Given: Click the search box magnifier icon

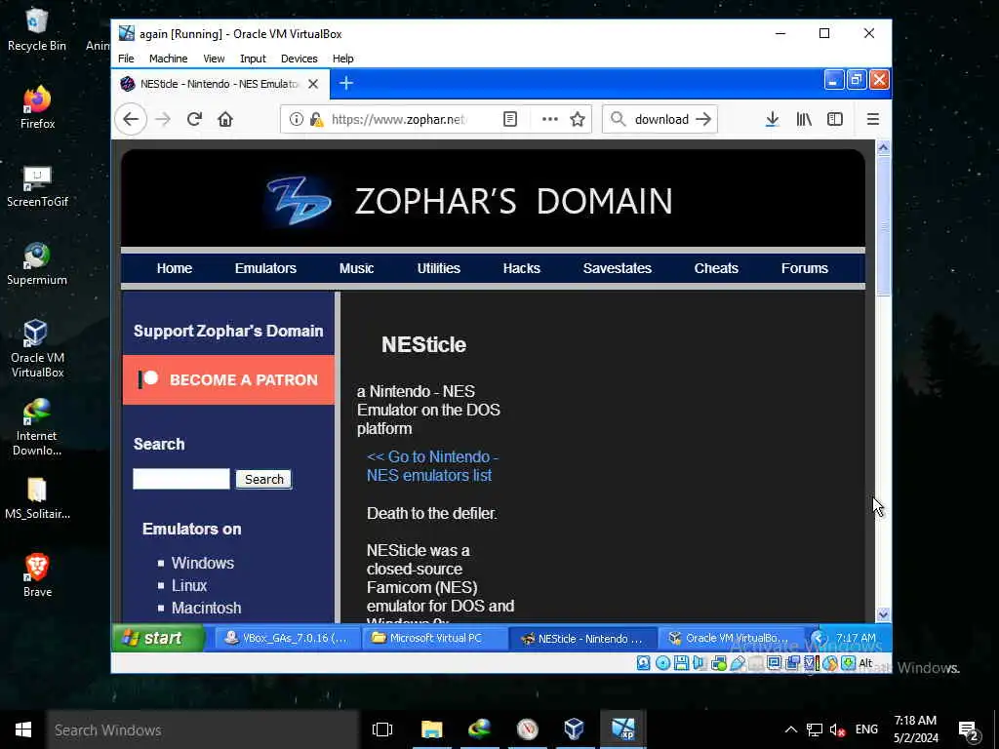Looking at the screenshot, I should pos(618,119).
